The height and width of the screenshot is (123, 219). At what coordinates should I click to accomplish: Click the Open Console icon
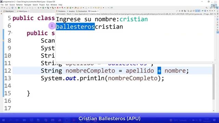coord(210,11)
